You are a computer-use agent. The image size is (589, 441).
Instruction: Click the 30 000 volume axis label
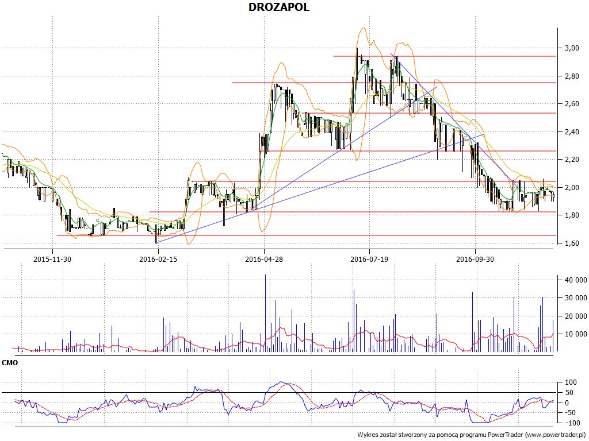(575, 298)
